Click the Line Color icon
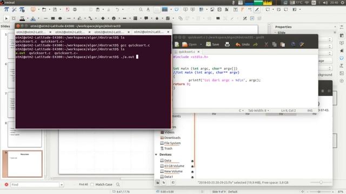Image resolution: width=346 pixels, height=194 pixels. tap(22, 19)
